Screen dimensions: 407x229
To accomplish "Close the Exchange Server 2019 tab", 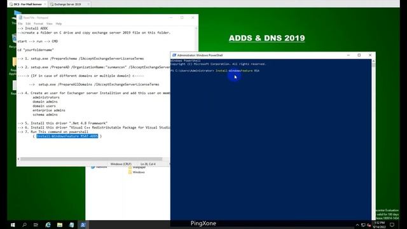I will [88, 4].
